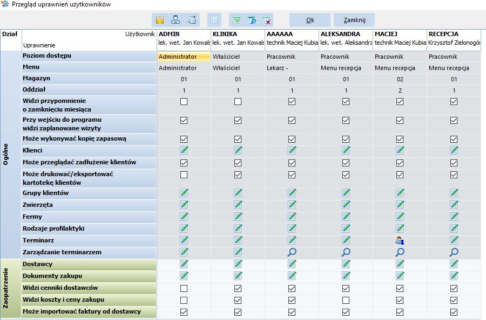
Task: Select KLINIKA's Poziom dostępu Właściciel cell
Action: pos(238,57)
